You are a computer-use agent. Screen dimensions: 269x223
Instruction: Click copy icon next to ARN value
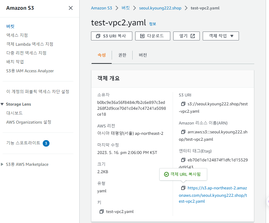coord(183,132)
